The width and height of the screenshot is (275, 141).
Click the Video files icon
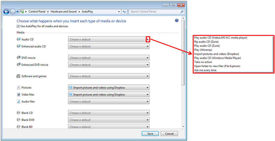(x=19, y=94)
